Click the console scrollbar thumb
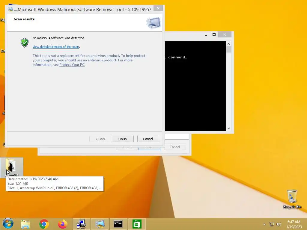The image size is (307, 230). [228, 49]
